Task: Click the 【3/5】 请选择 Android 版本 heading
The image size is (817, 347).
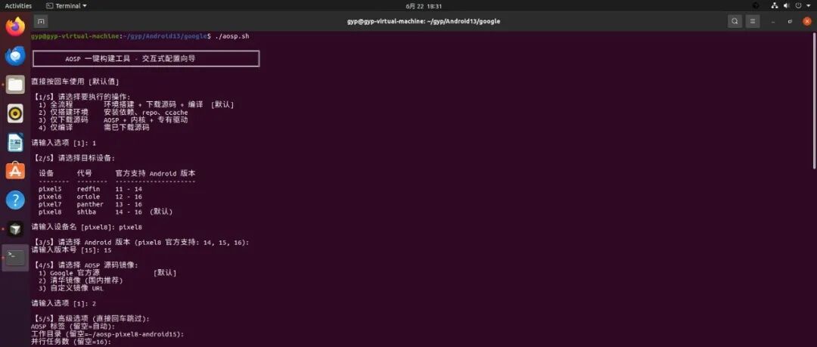Action: point(141,242)
